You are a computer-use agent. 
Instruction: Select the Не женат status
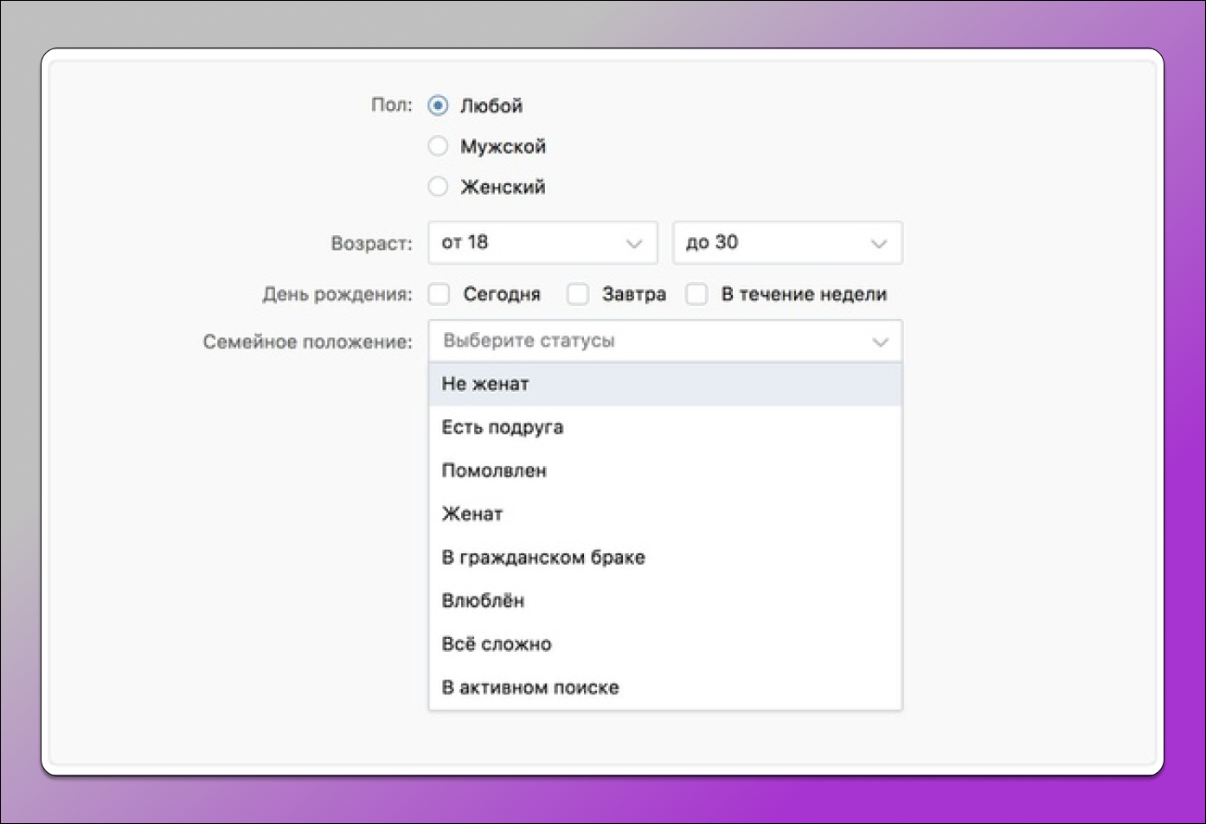(x=484, y=383)
